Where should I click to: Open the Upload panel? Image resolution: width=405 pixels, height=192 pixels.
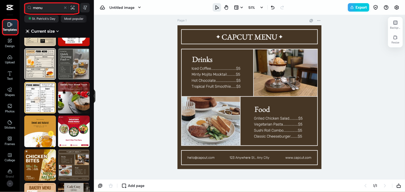tap(10, 59)
